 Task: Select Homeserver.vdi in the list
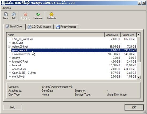pos(21,54)
